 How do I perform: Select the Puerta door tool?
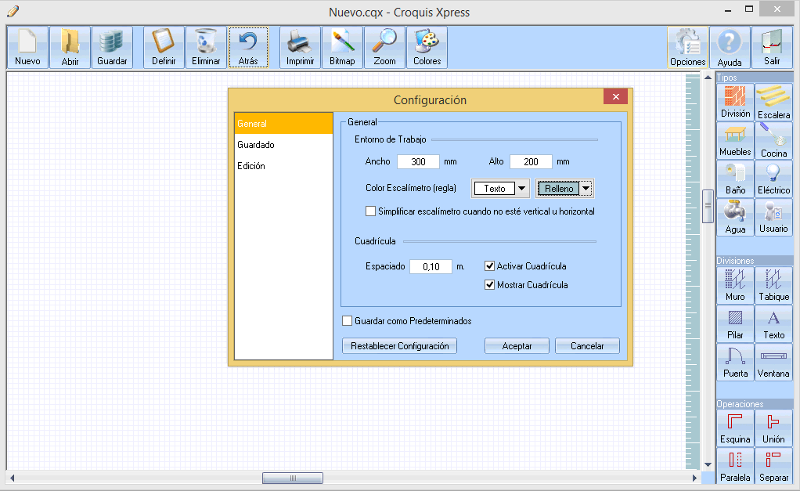click(x=735, y=363)
